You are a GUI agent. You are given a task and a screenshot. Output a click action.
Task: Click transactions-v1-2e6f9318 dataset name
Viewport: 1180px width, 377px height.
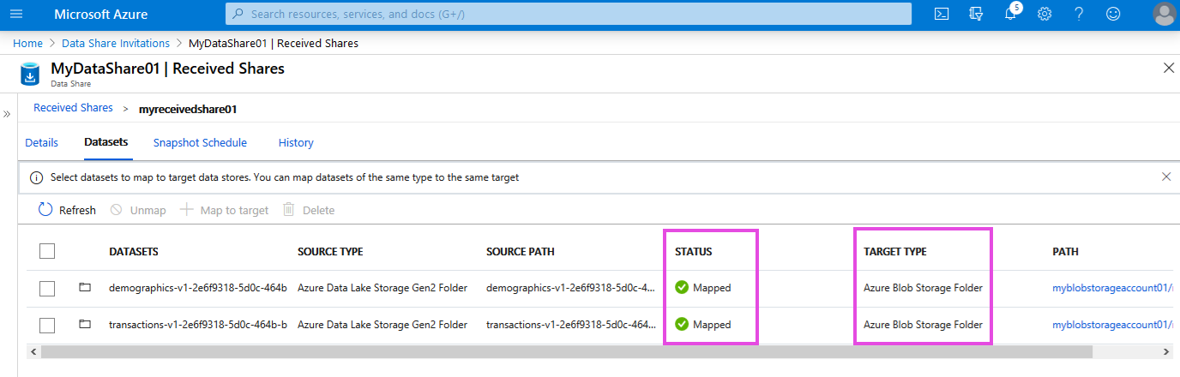coord(198,325)
